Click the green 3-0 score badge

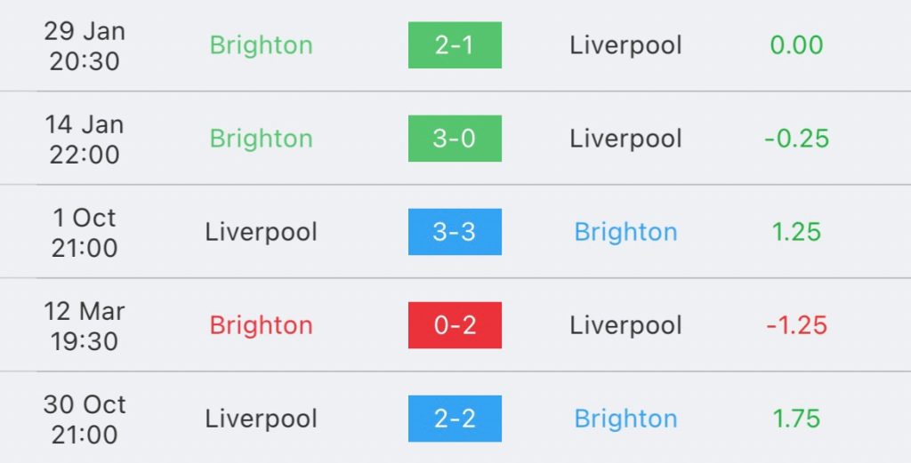click(x=455, y=139)
